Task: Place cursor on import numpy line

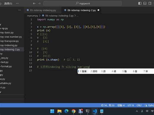Action: pyautogui.click(x=50, y=19)
